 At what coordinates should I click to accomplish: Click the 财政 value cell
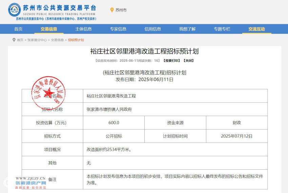click(x=237, y=122)
